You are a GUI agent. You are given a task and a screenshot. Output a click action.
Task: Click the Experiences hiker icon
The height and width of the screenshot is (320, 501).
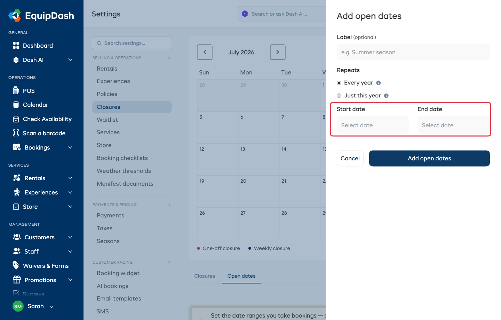point(17,192)
